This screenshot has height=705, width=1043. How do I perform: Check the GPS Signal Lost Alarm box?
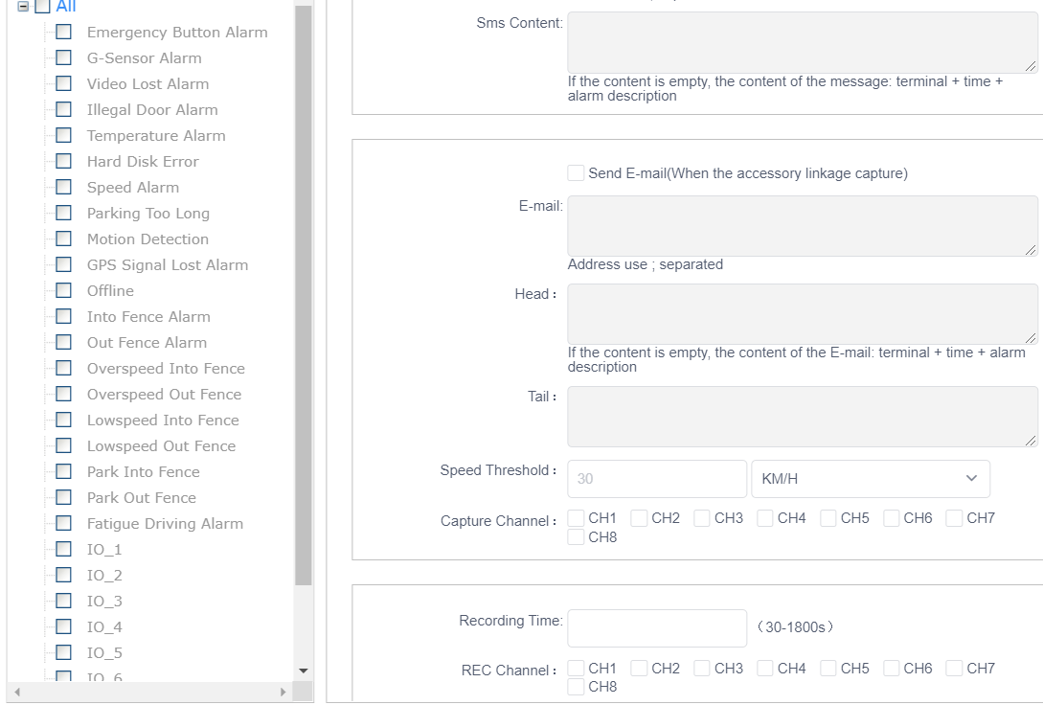(64, 264)
